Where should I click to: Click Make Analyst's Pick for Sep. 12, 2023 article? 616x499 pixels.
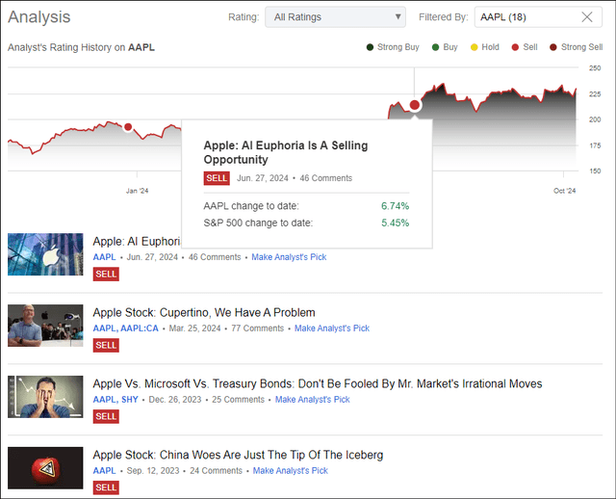(x=291, y=471)
